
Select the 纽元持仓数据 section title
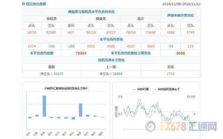point(36,4)
